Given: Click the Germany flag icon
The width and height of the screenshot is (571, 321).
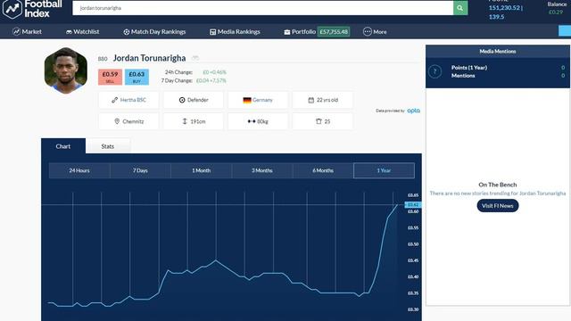Looking at the screenshot, I should [247, 100].
